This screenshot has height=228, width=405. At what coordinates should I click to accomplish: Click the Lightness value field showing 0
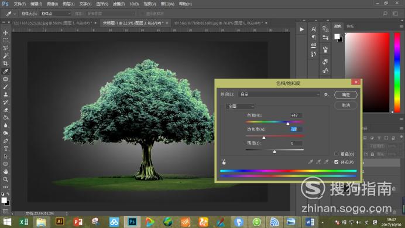[296, 143]
